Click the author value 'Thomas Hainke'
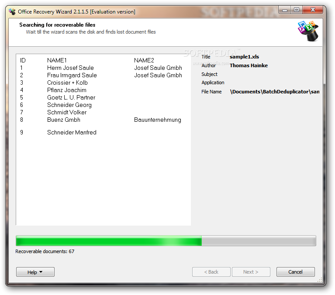 249,65
